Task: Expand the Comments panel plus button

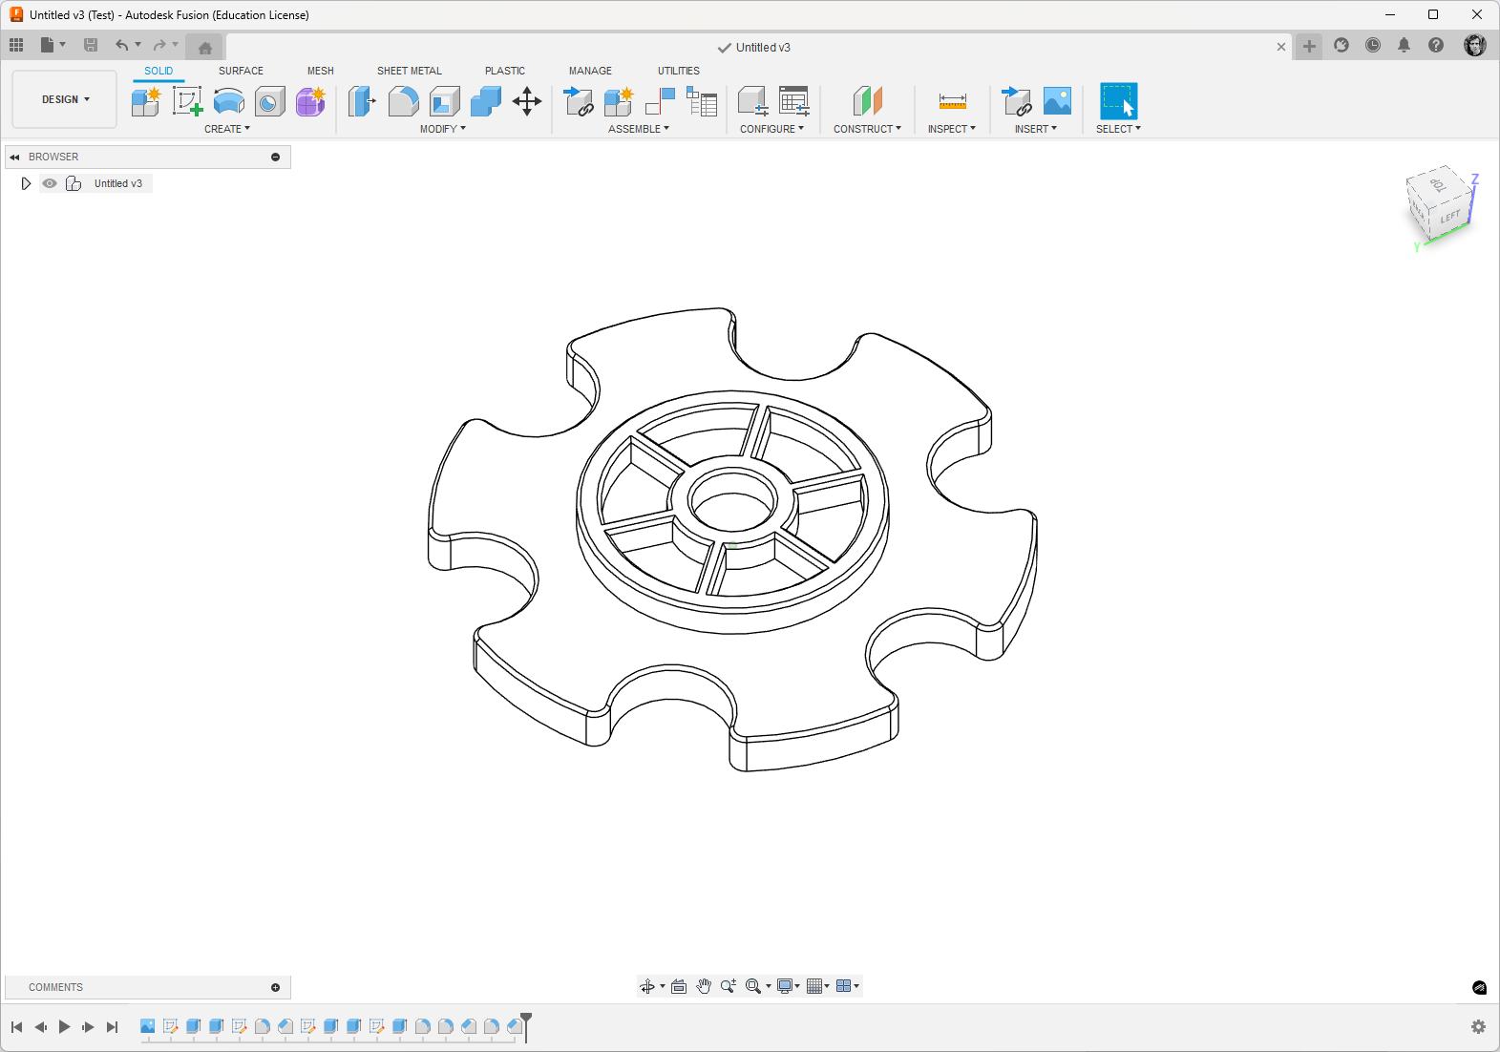Action: click(x=275, y=987)
